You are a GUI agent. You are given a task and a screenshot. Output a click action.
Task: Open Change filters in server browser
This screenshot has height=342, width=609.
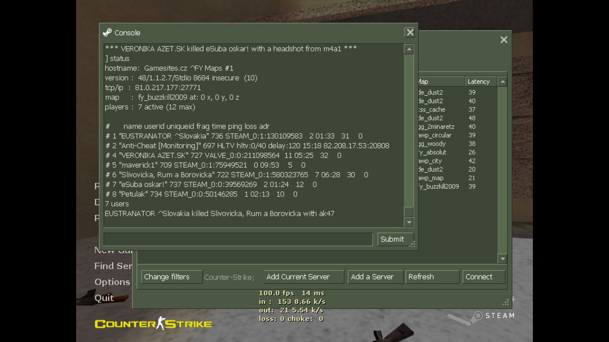click(x=172, y=277)
